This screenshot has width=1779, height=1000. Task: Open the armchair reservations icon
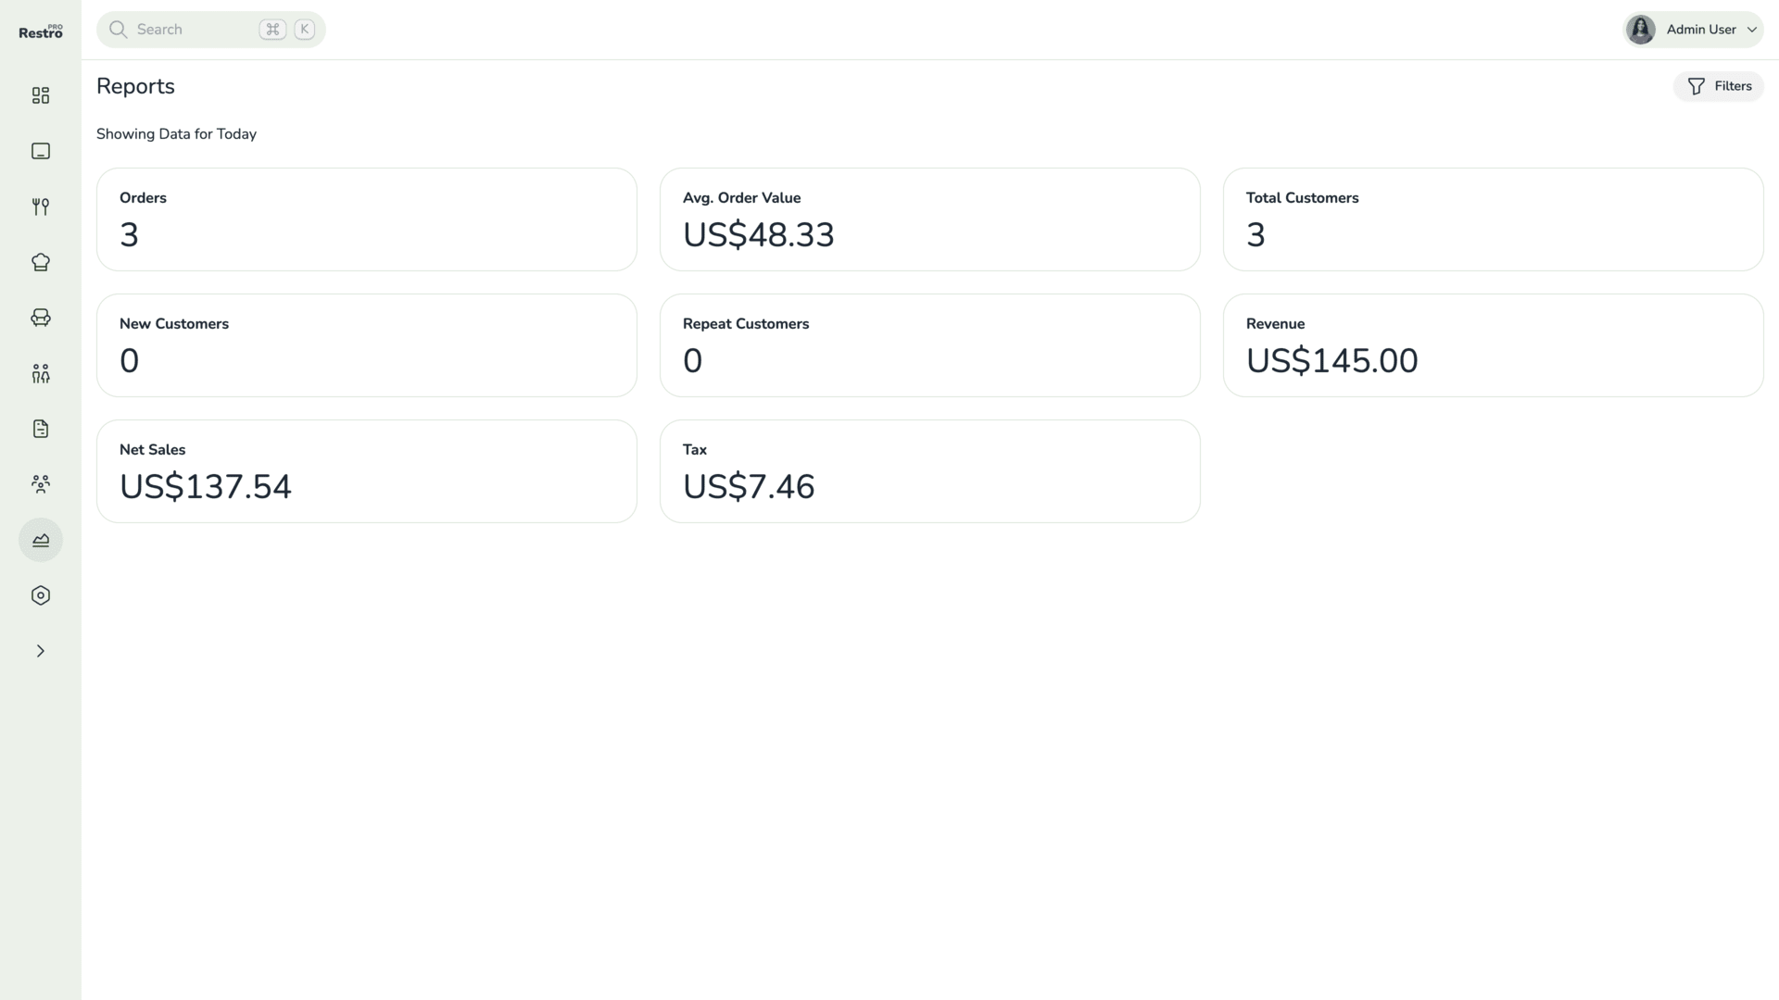pyautogui.click(x=41, y=318)
